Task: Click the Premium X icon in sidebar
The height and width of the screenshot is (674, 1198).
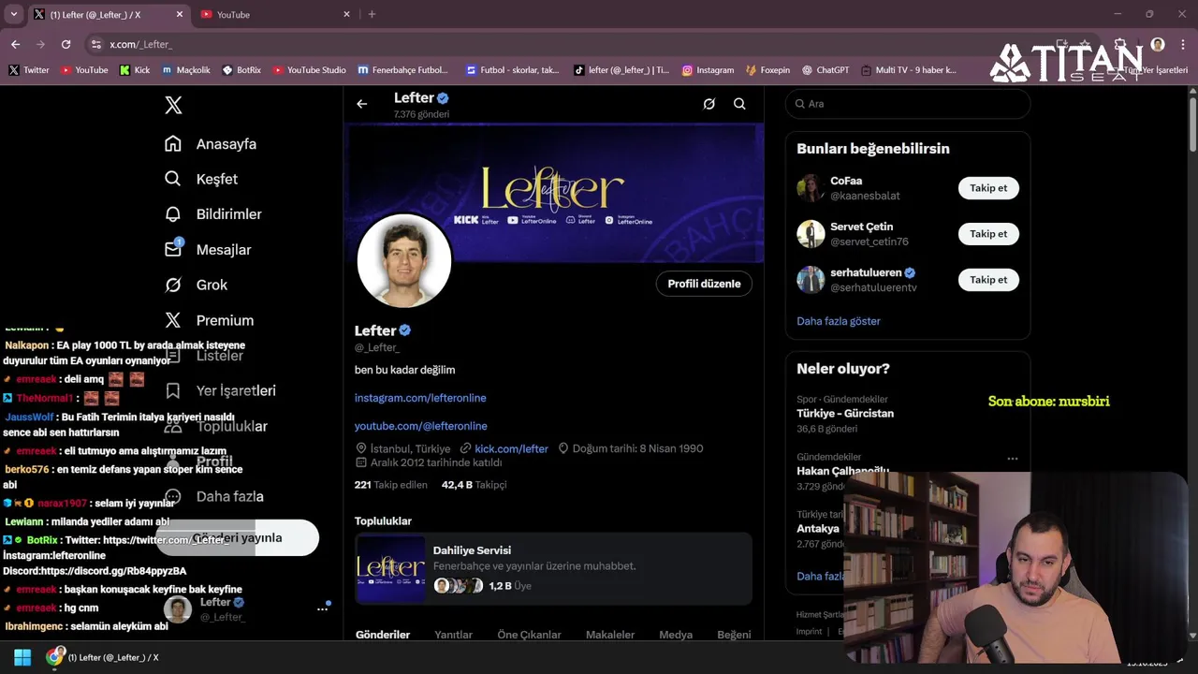Action: [x=173, y=320]
